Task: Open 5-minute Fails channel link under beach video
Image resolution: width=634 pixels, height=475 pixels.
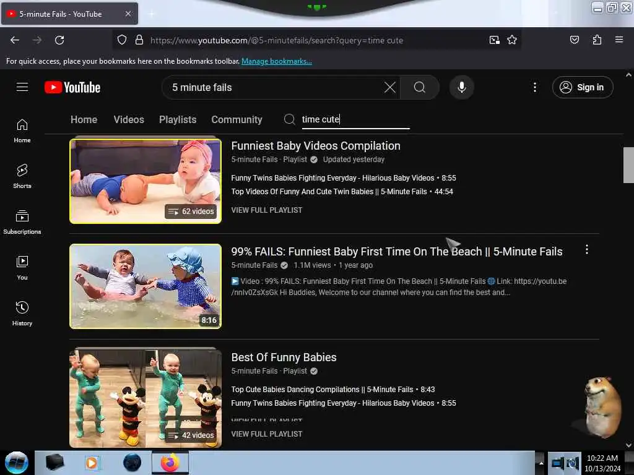Action: [x=254, y=265]
